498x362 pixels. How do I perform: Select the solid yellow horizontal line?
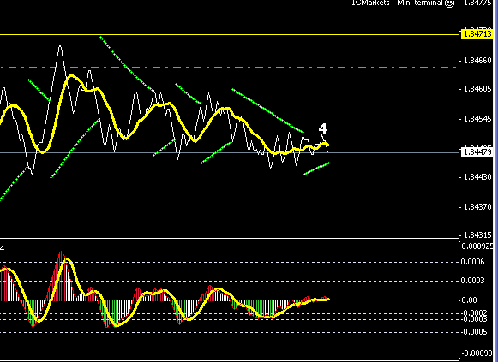coord(230,34)
